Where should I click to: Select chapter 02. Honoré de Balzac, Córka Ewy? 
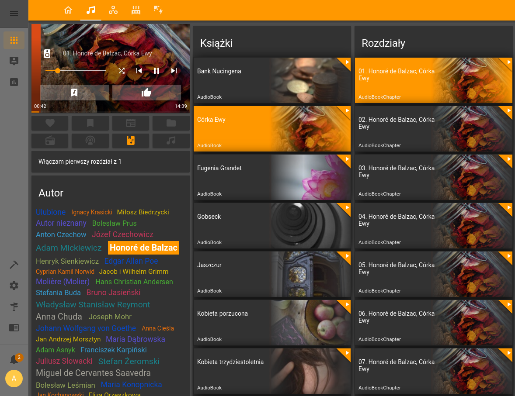click(434, 129)
